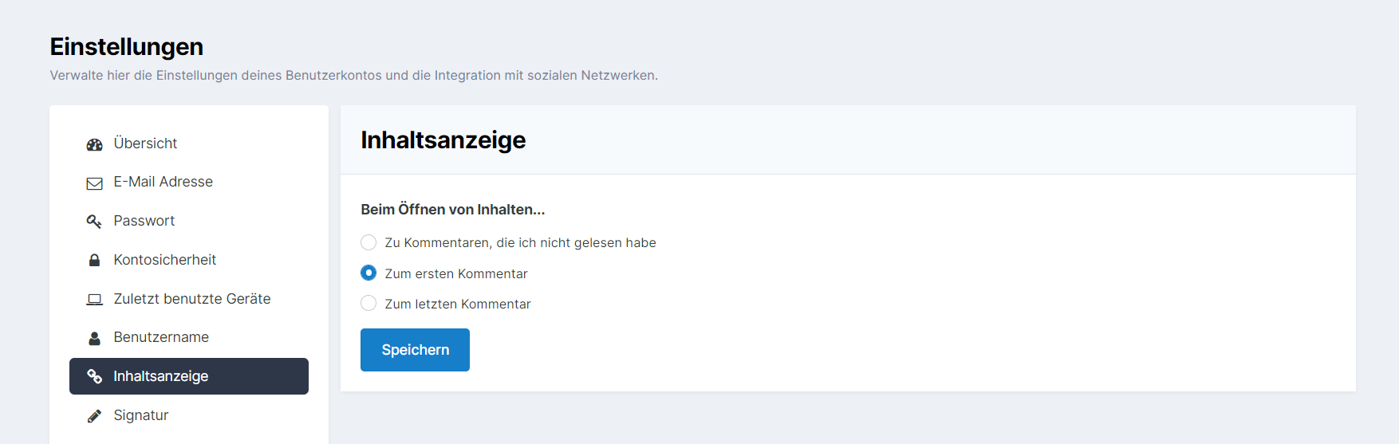Go to E-Mail Adresse settings
Viewport: 1399px width, 444px height.
(x=163, y=182)
